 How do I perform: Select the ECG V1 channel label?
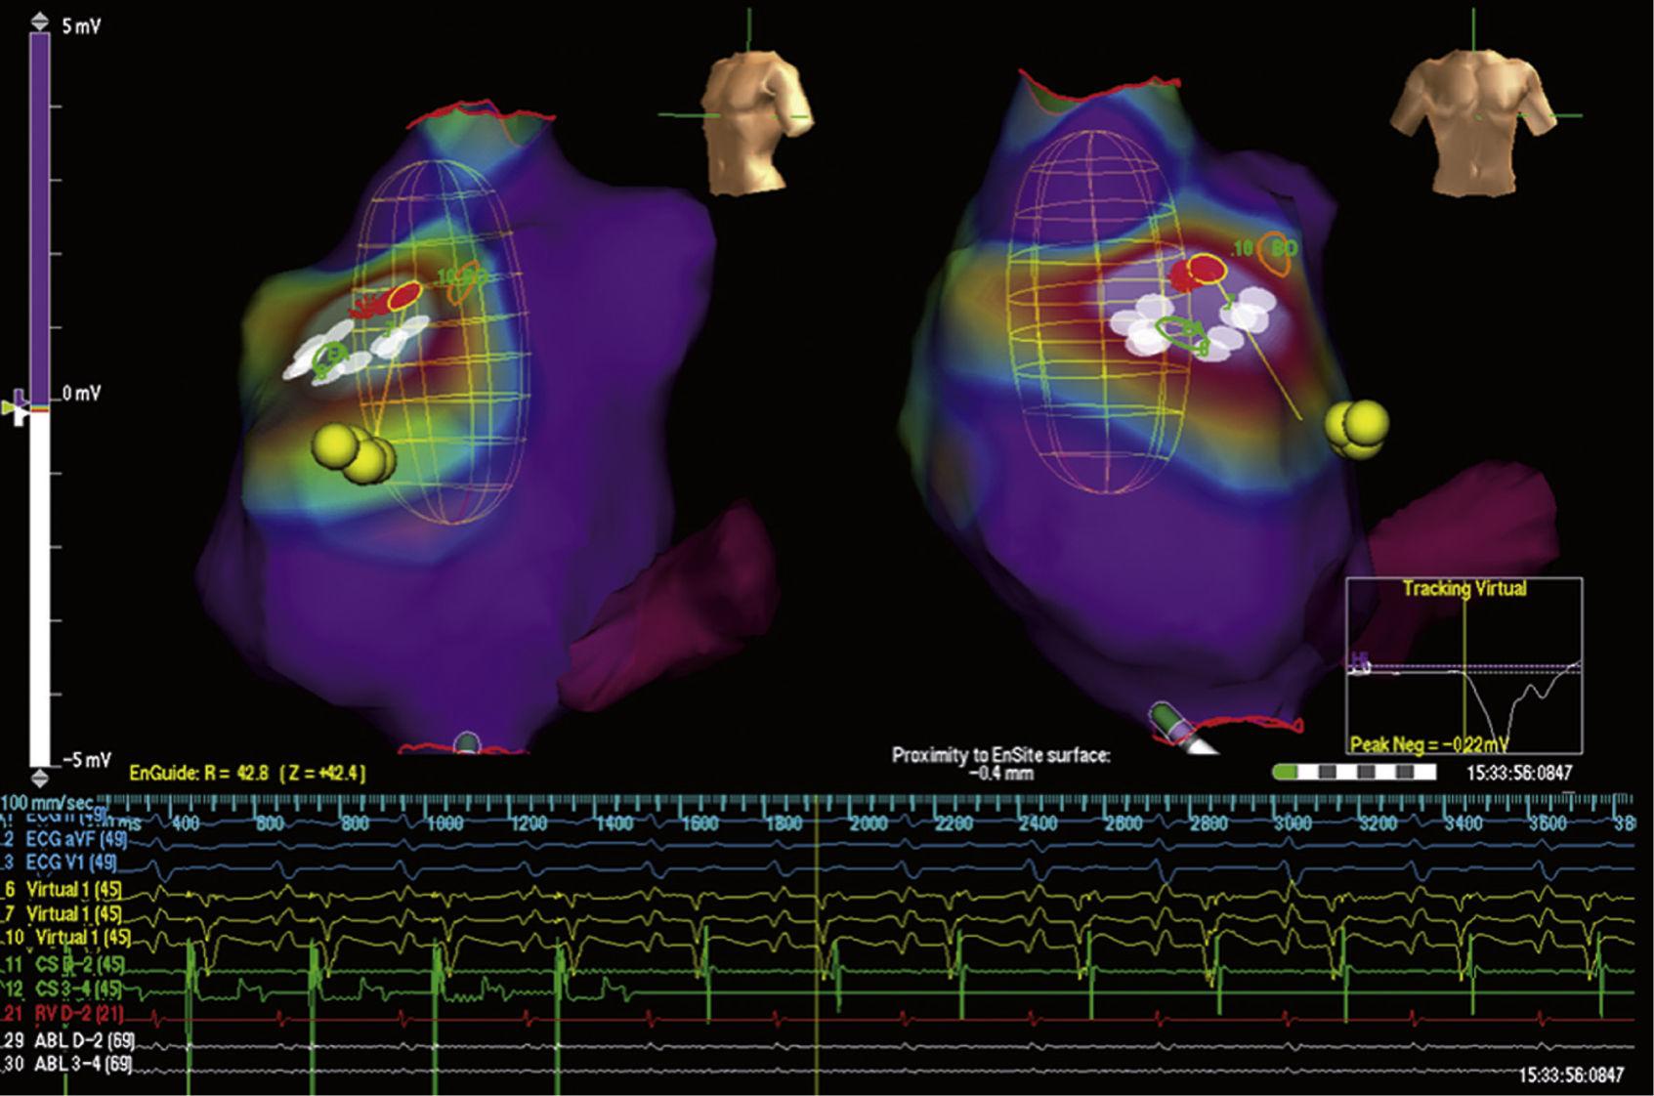pos(70,863)
